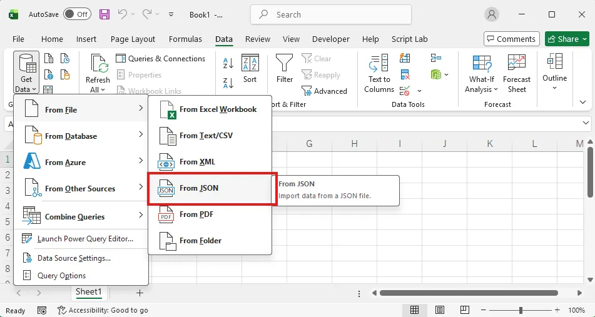The width and height of the screenshot is (595, 317).
Task: Sort Z to A descending
Action: tap(228, 83)
